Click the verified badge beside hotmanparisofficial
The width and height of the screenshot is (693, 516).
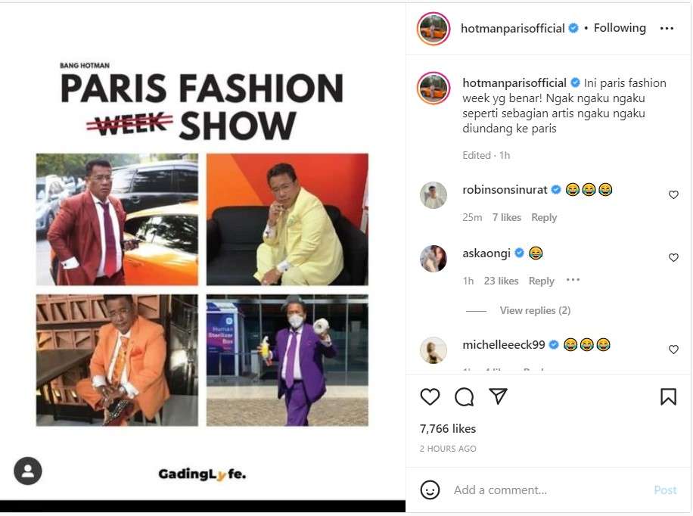click(573, 28)
